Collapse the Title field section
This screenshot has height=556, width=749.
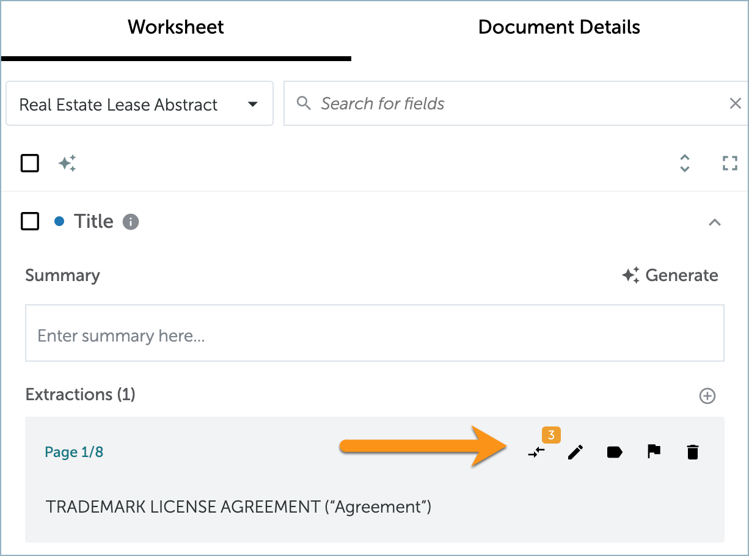715,222
